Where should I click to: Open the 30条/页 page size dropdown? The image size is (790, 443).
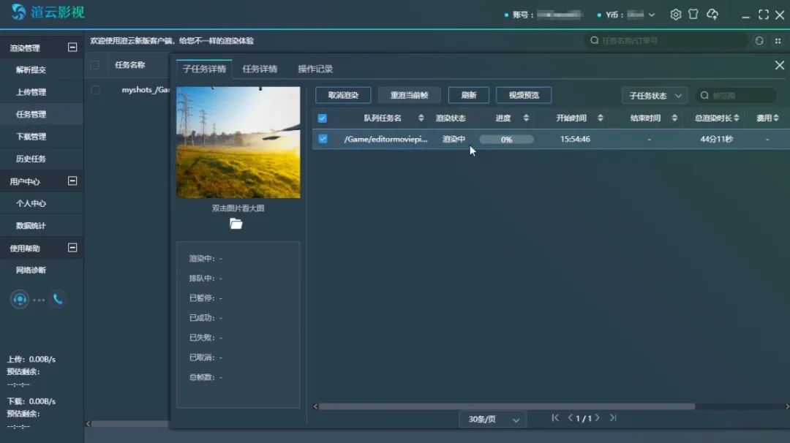[495, 420]
